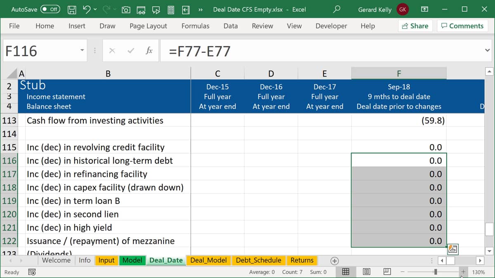The height and width of the screenshot is (278, 495).
Task: Cancel formula entry with the X icon
Action: click(112, 51)
